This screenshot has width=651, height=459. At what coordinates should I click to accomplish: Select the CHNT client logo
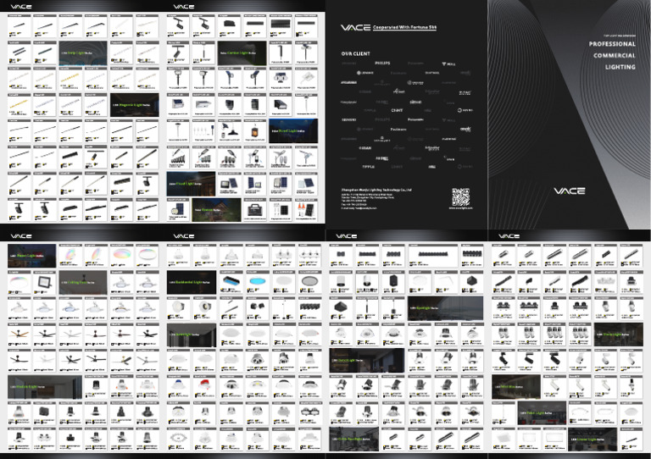click(397, 110)
